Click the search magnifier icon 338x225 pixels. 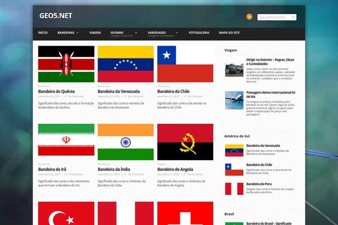[293, 17]
